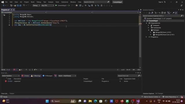
Task: Click Visual Studio icon in the taskbar
Action: coord(138,101)
